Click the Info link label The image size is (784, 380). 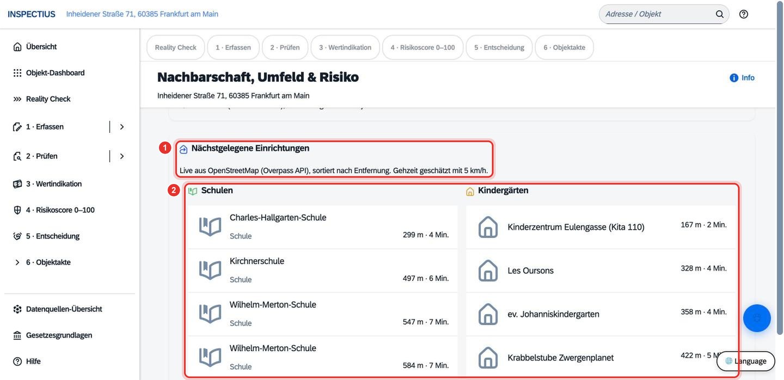click(748, 78)
